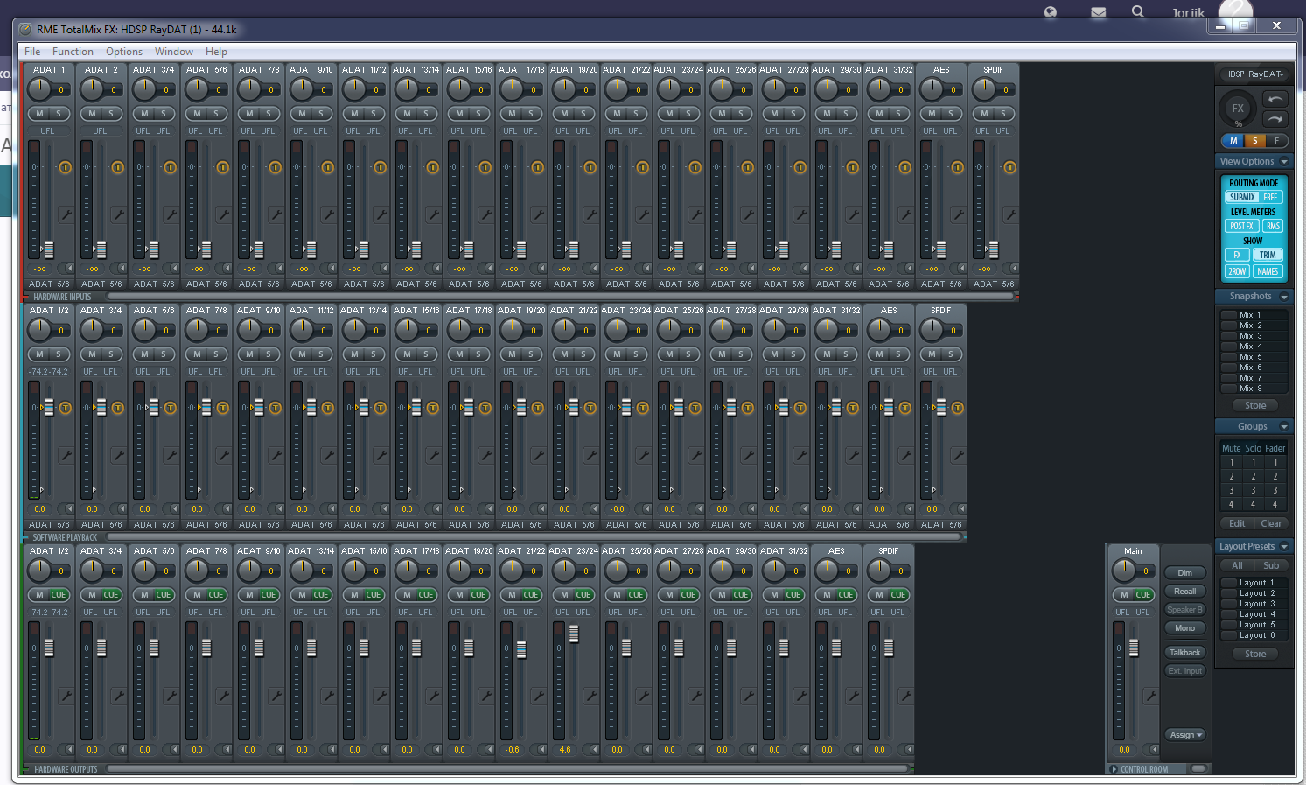
Task: Collapse the Control Room section triangle
Action: [1114, 770]
